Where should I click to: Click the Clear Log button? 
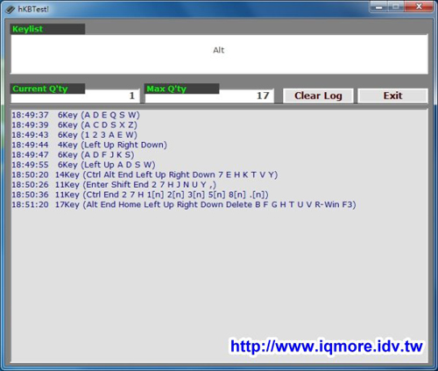point(318,96)
